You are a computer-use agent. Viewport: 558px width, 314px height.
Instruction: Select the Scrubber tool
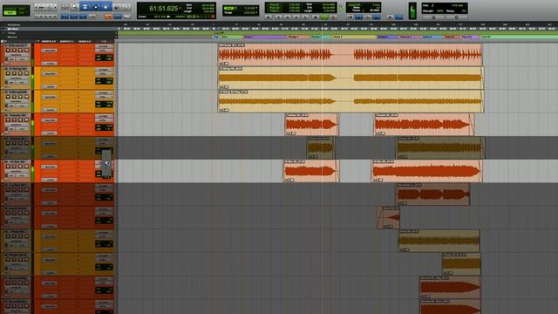coord(116,7)
